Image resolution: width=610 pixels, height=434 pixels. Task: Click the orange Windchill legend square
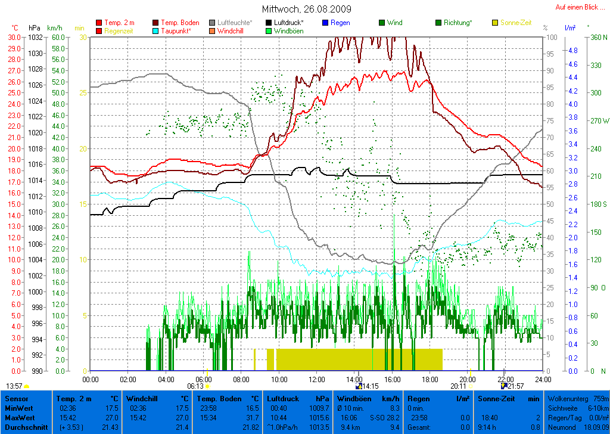click(x=212, y=31)
